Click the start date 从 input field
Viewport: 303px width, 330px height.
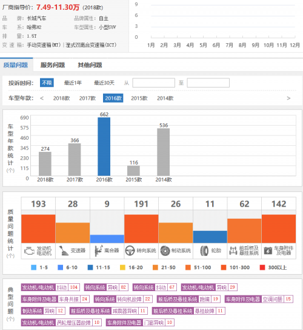coord(153,83)
